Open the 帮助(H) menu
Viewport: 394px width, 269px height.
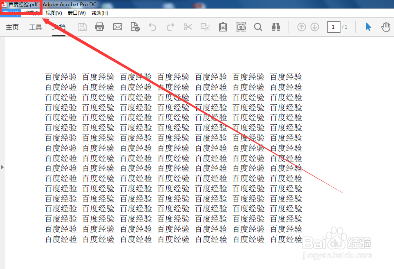pos(100,13)
